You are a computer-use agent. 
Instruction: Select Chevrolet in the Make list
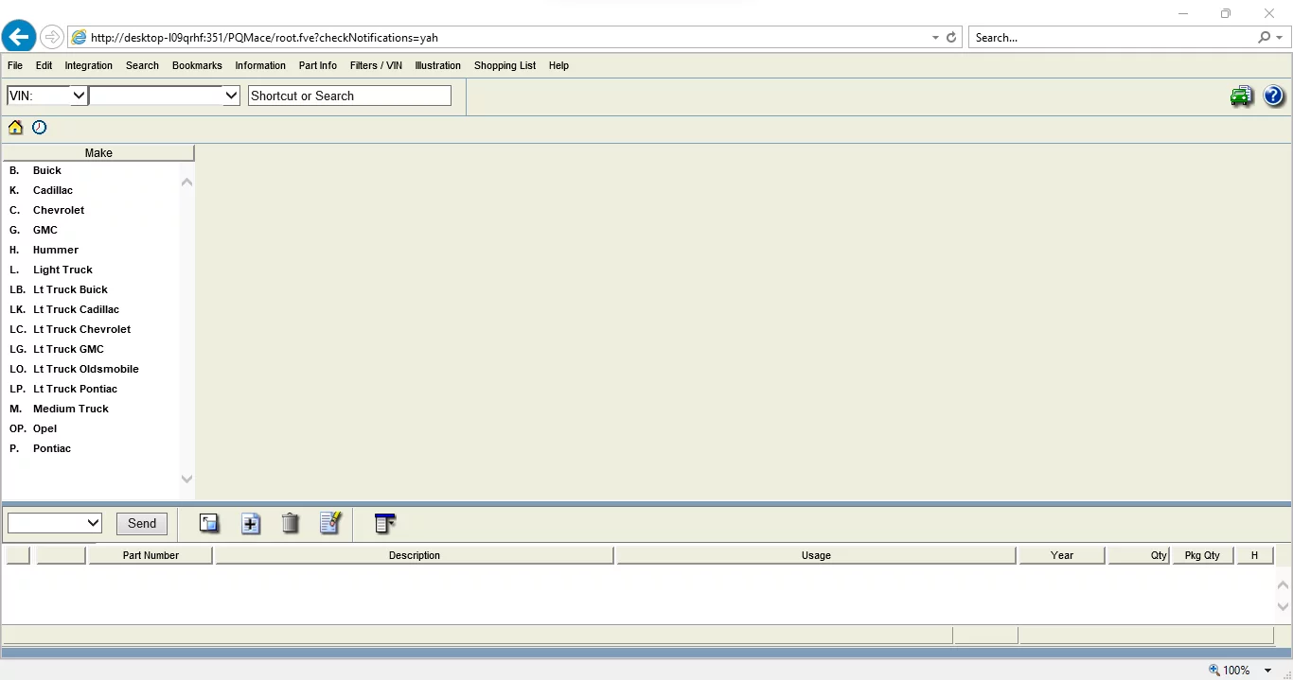pos(59,210)
